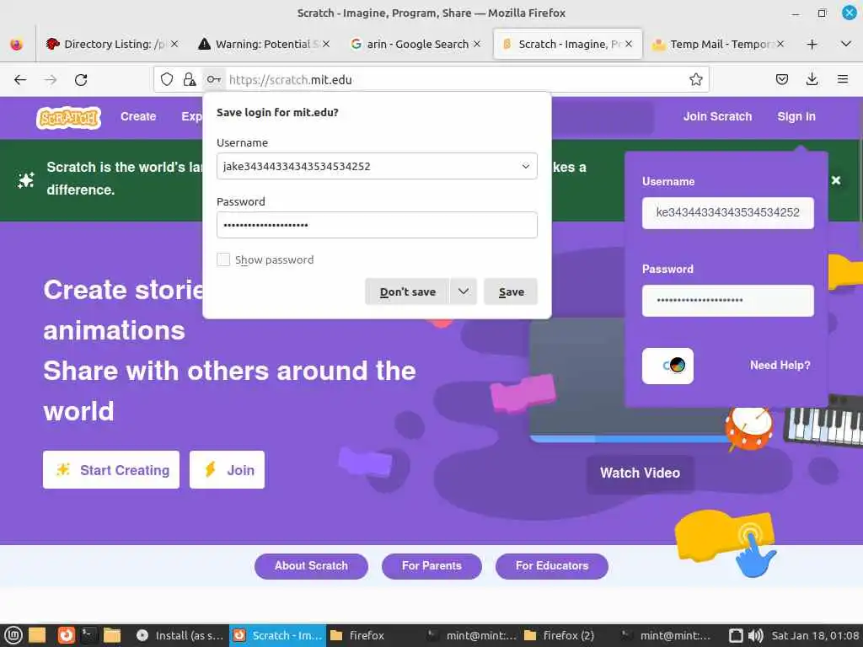Click the forward navigation arrow
The image size is (863, 647).
click(x=51, y=80)
